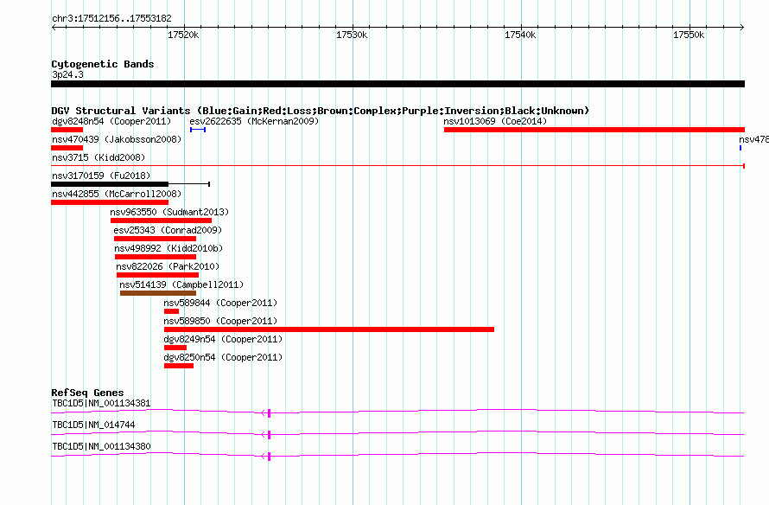Select the nsv963550 (Sudmant2013) label
The height and width of the screenshot is (505, 769).
pyautogui.click(x=169, y=212)
